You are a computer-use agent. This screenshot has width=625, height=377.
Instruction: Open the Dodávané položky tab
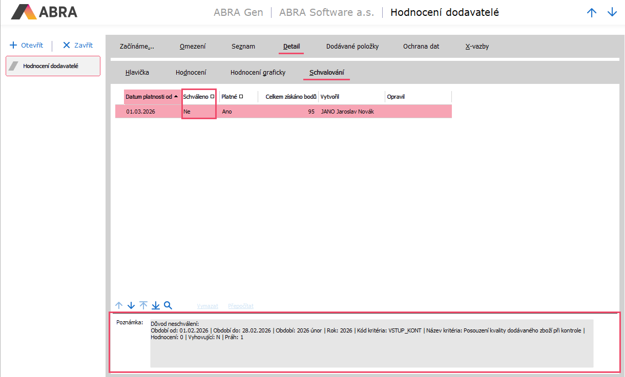352,47
